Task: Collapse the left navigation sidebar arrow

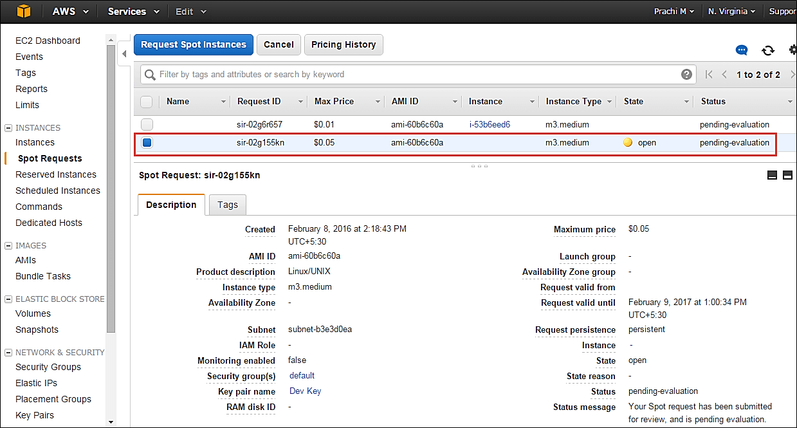Action: coord(124,53)
